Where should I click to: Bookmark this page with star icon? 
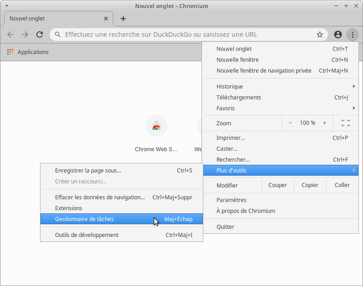click(x=320, y=35)
